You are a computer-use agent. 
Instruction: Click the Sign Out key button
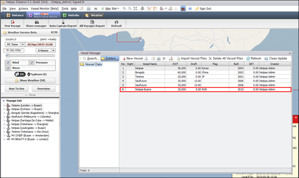click(203, 9)
